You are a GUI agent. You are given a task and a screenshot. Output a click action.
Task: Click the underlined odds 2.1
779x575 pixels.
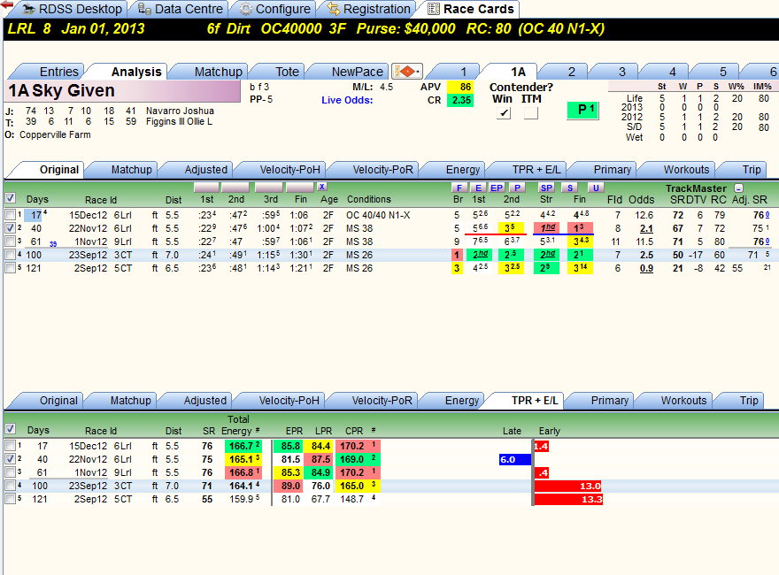(x=646, y=228)
